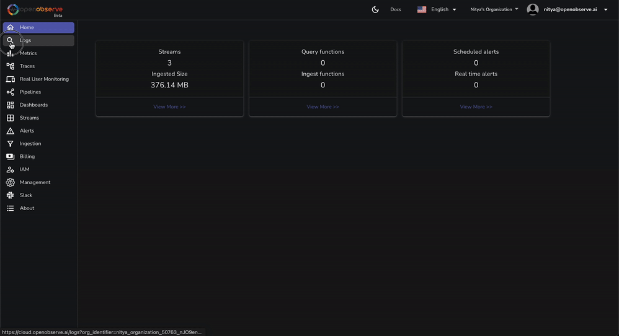619x336 pixels.
Task: Open the Ingestion sidebar label
Action: (x=30, y=144)
